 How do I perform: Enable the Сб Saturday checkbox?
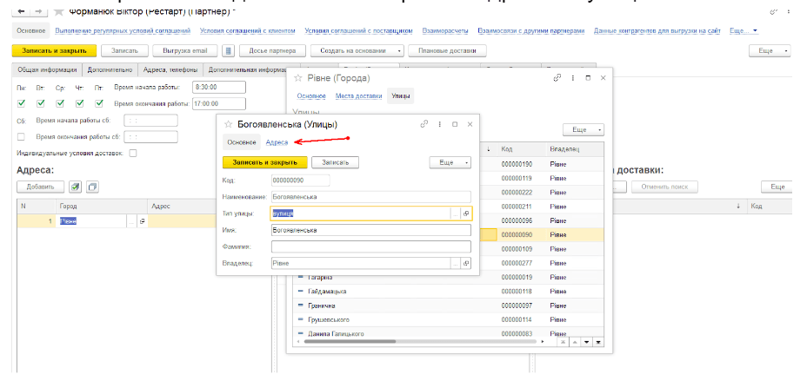[x=21, y=136]
